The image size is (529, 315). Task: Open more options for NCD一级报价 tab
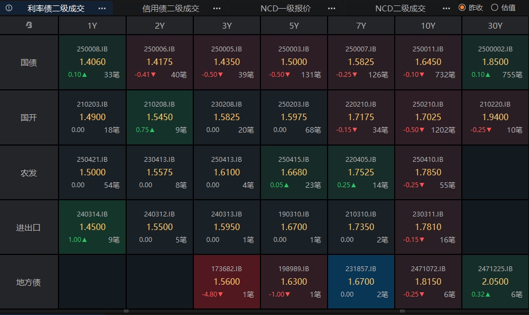[331, 8]
